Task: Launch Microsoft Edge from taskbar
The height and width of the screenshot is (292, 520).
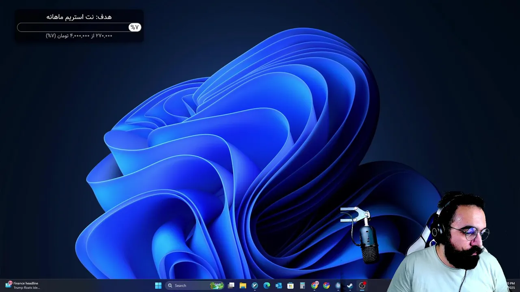Action: 266,286
